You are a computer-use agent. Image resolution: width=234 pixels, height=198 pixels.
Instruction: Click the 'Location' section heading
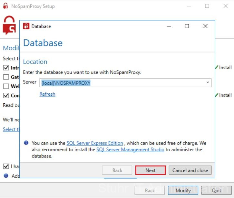35,62
